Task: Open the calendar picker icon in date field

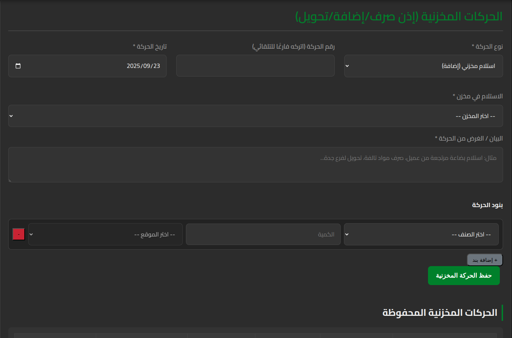Action: point(18,66)
